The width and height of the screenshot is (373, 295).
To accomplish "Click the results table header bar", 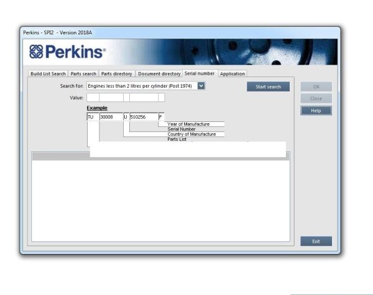I will (x=161, y=156).
